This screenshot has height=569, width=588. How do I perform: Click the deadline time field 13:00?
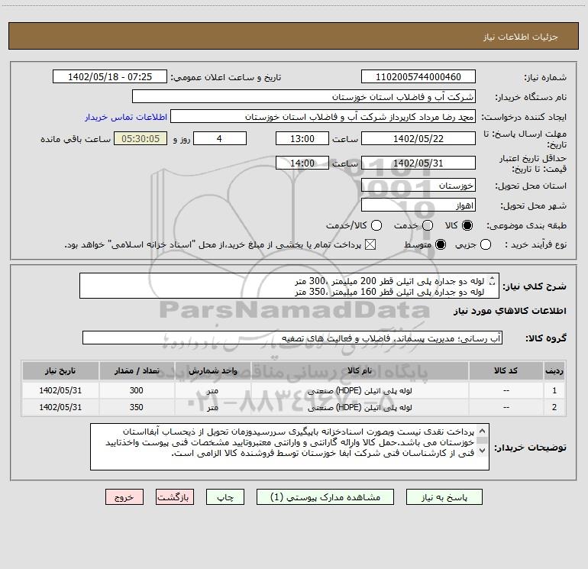point(302,138)
